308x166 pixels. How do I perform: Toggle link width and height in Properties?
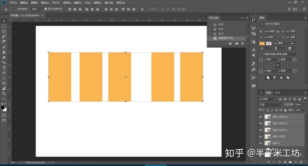(x=278, y=31)
